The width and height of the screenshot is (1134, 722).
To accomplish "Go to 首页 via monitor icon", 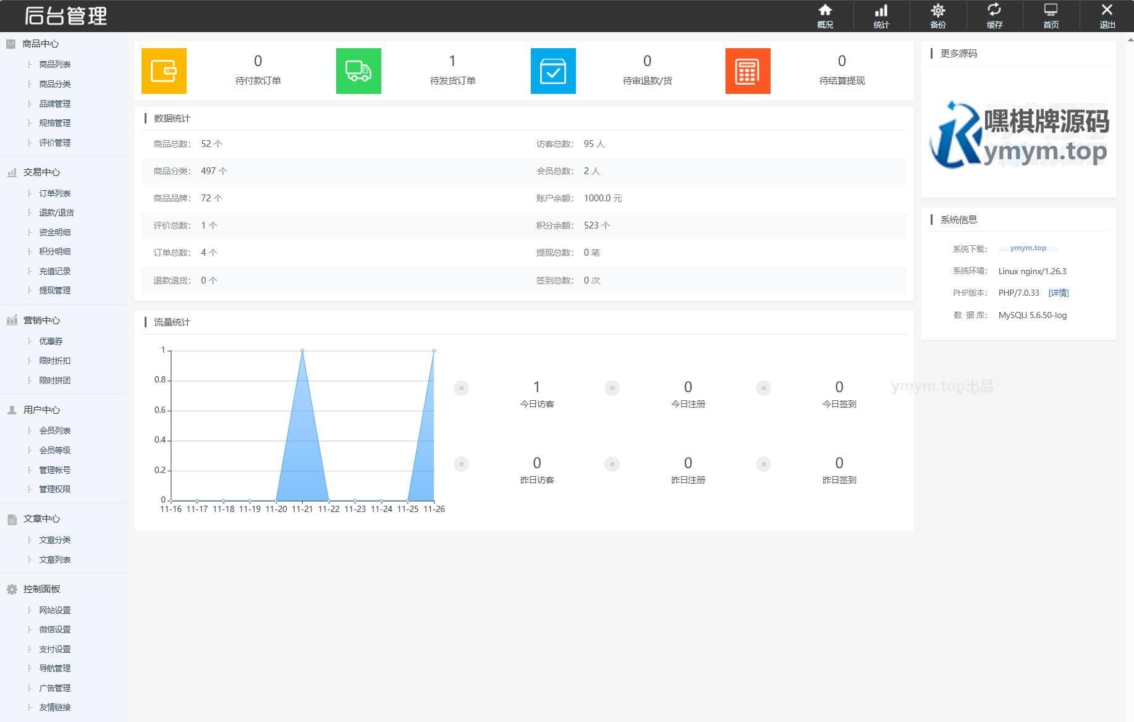I will [1051, 10].
